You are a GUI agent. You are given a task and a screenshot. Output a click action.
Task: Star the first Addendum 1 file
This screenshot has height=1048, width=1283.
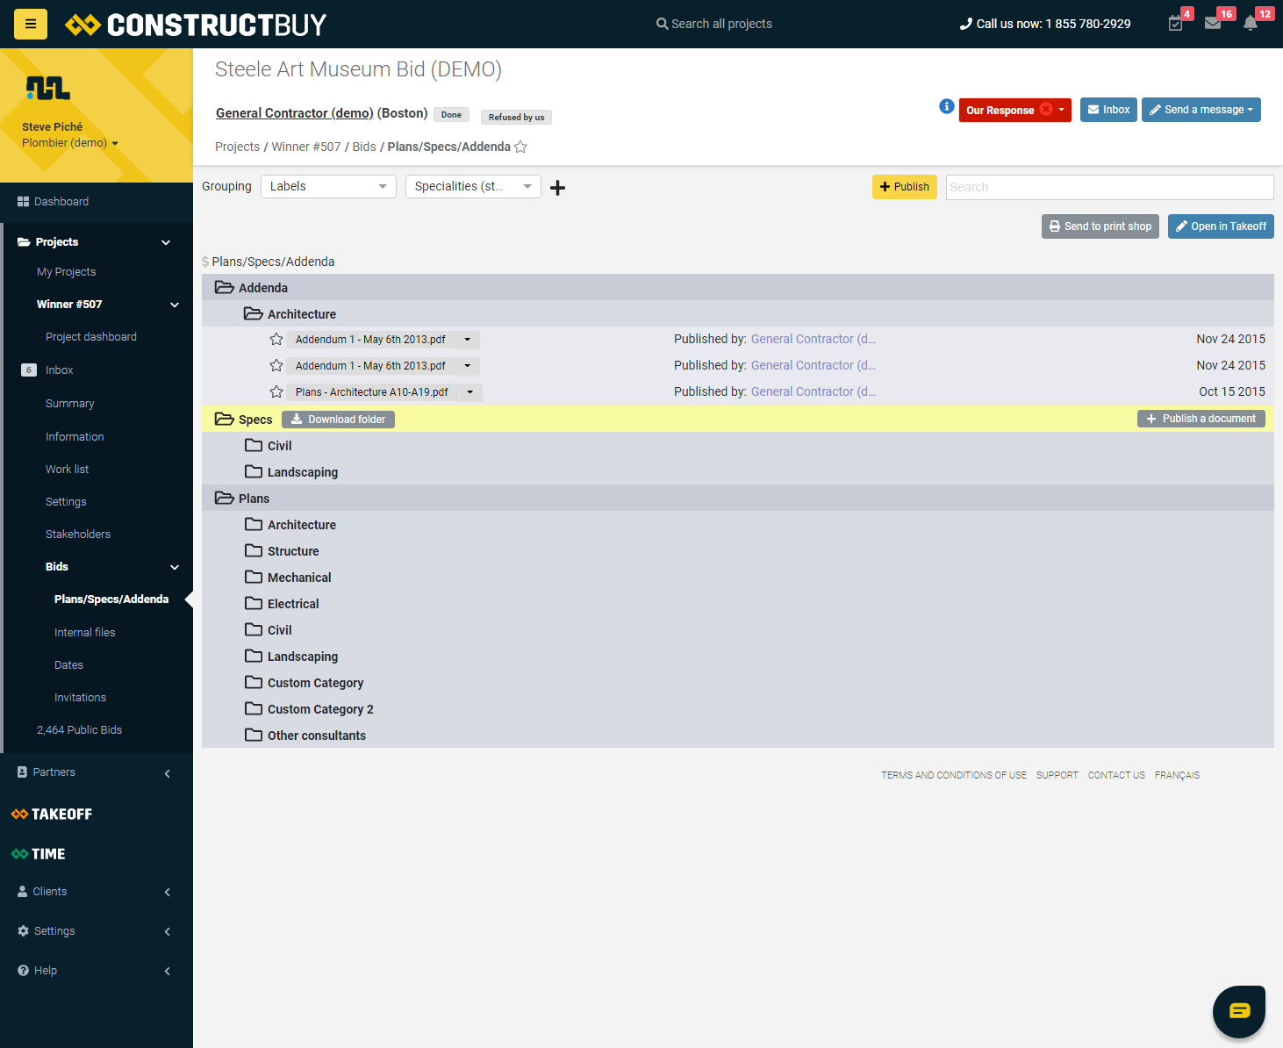coord(276,340)
